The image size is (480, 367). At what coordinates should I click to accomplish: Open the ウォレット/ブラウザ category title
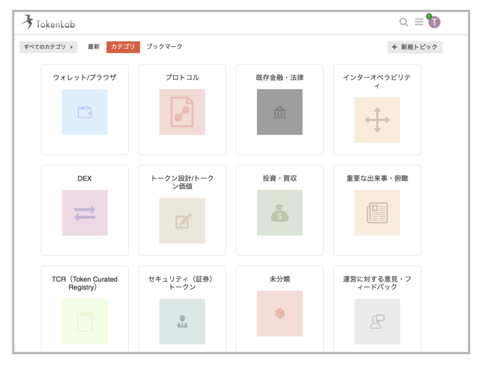(85, 77)
